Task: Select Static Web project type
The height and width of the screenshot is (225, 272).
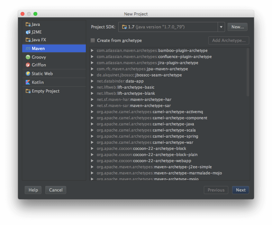Action: (54, 73)
